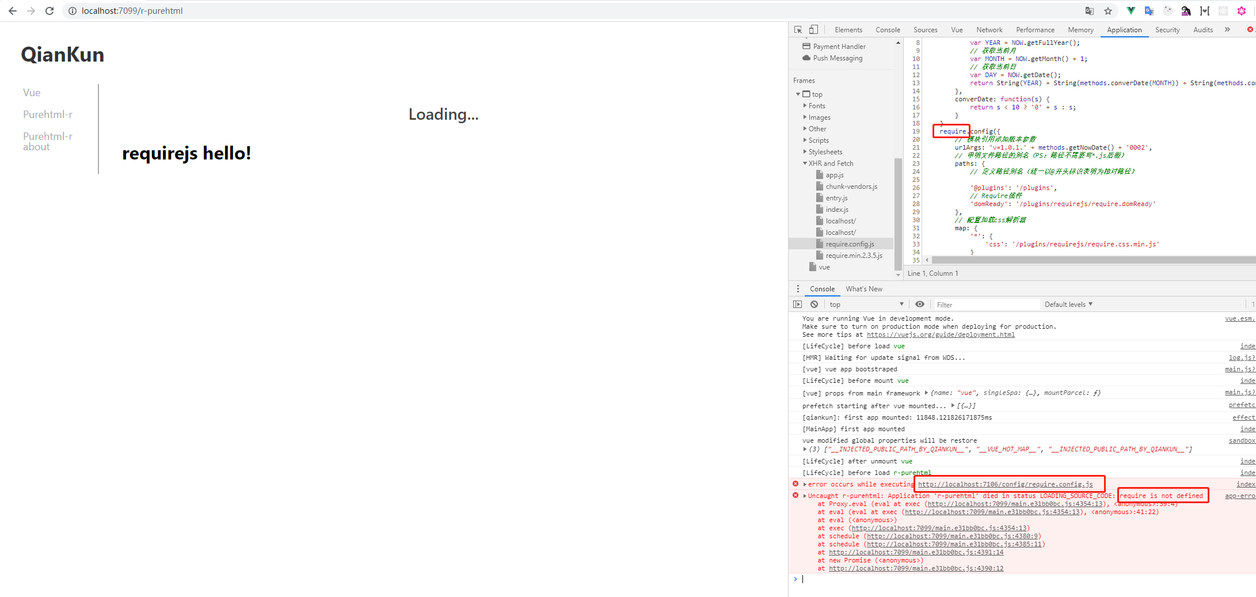Open the vue.esm source link in console
The image size is (1256, 597).
coord(1240,318)
